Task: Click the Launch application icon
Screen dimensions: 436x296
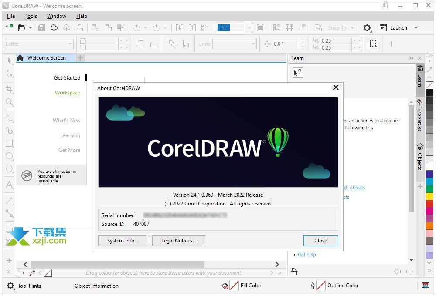Action: [383, 28]
